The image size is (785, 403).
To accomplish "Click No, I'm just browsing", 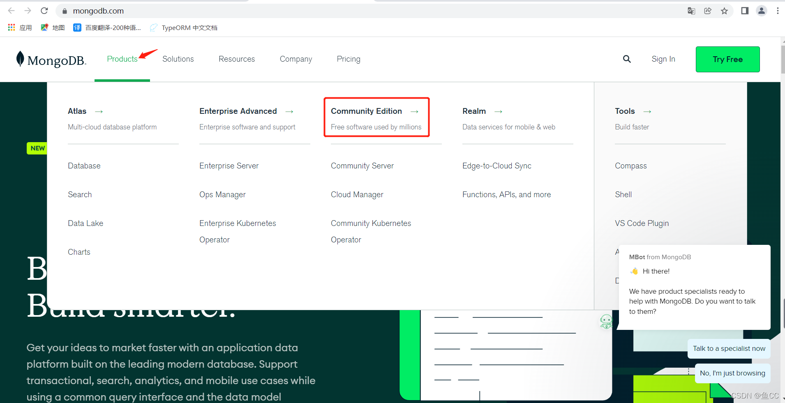I will (x=732, y=373).
